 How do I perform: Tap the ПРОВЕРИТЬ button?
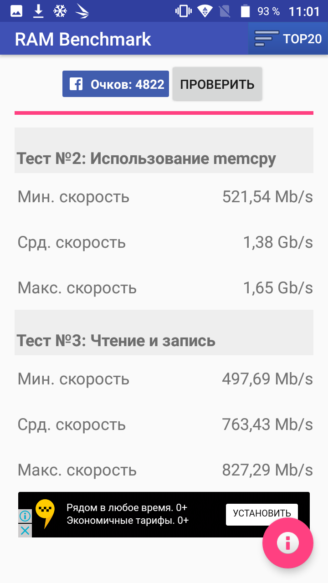click(x=217, y=84)
